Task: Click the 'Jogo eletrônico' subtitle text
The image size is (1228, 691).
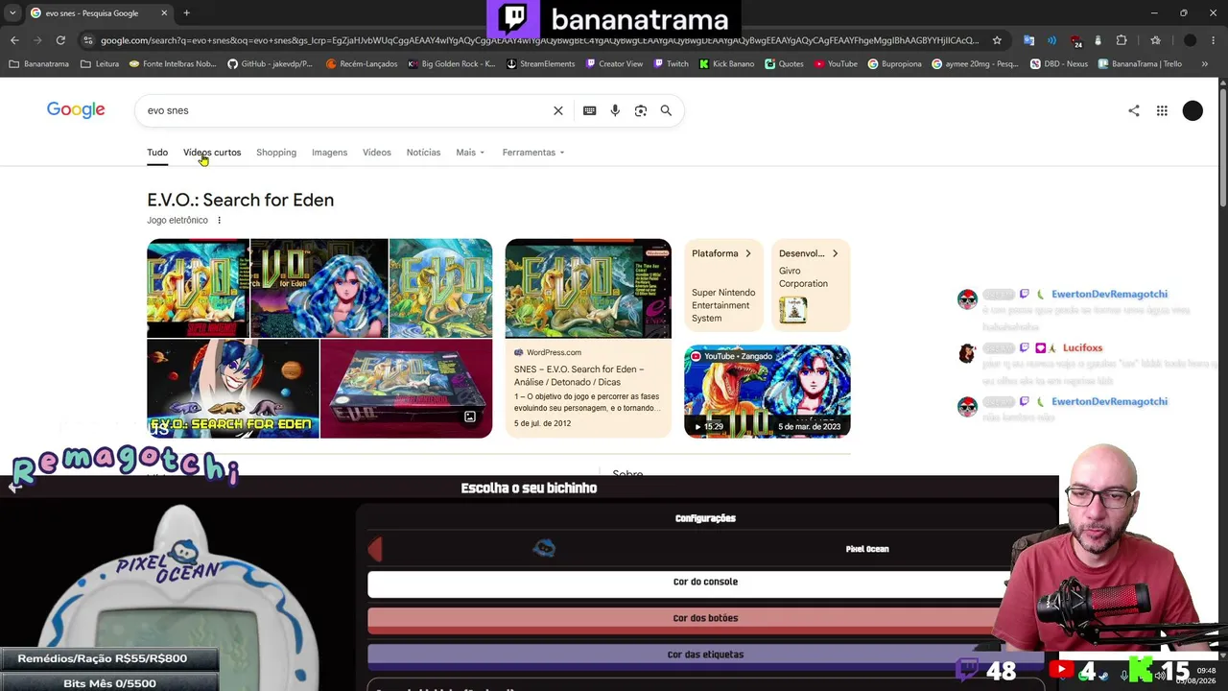Action: 177,221
